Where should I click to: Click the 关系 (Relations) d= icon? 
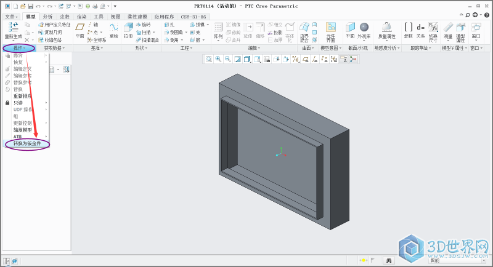421,27
